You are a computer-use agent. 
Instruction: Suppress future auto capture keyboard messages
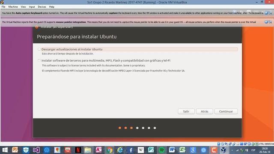[270, 13]
